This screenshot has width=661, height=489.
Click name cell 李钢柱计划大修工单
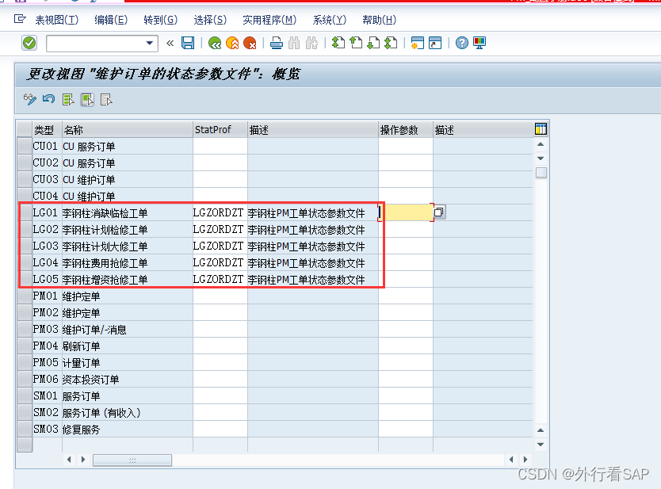click(x=128, y=246)
